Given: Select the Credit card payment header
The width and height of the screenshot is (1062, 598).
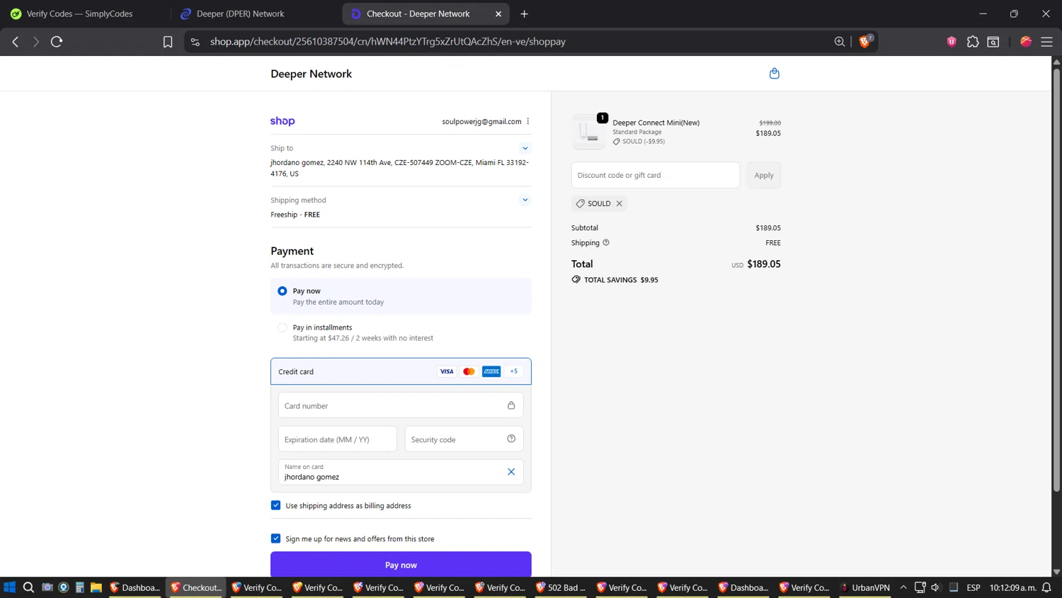Looking at the screenshot, I should 401,371.
